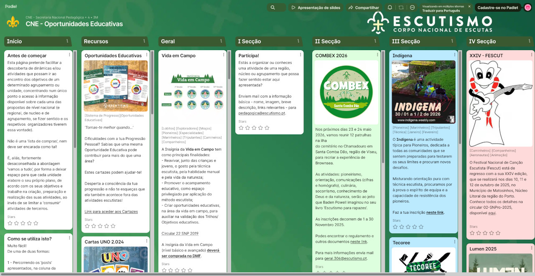Click the Padlet logo in the corner
The image size is (535, 276).
(11, 6)
